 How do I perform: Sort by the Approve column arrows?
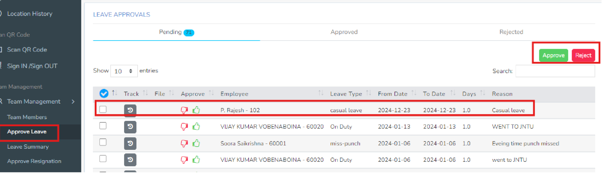[x=211, y=93]
